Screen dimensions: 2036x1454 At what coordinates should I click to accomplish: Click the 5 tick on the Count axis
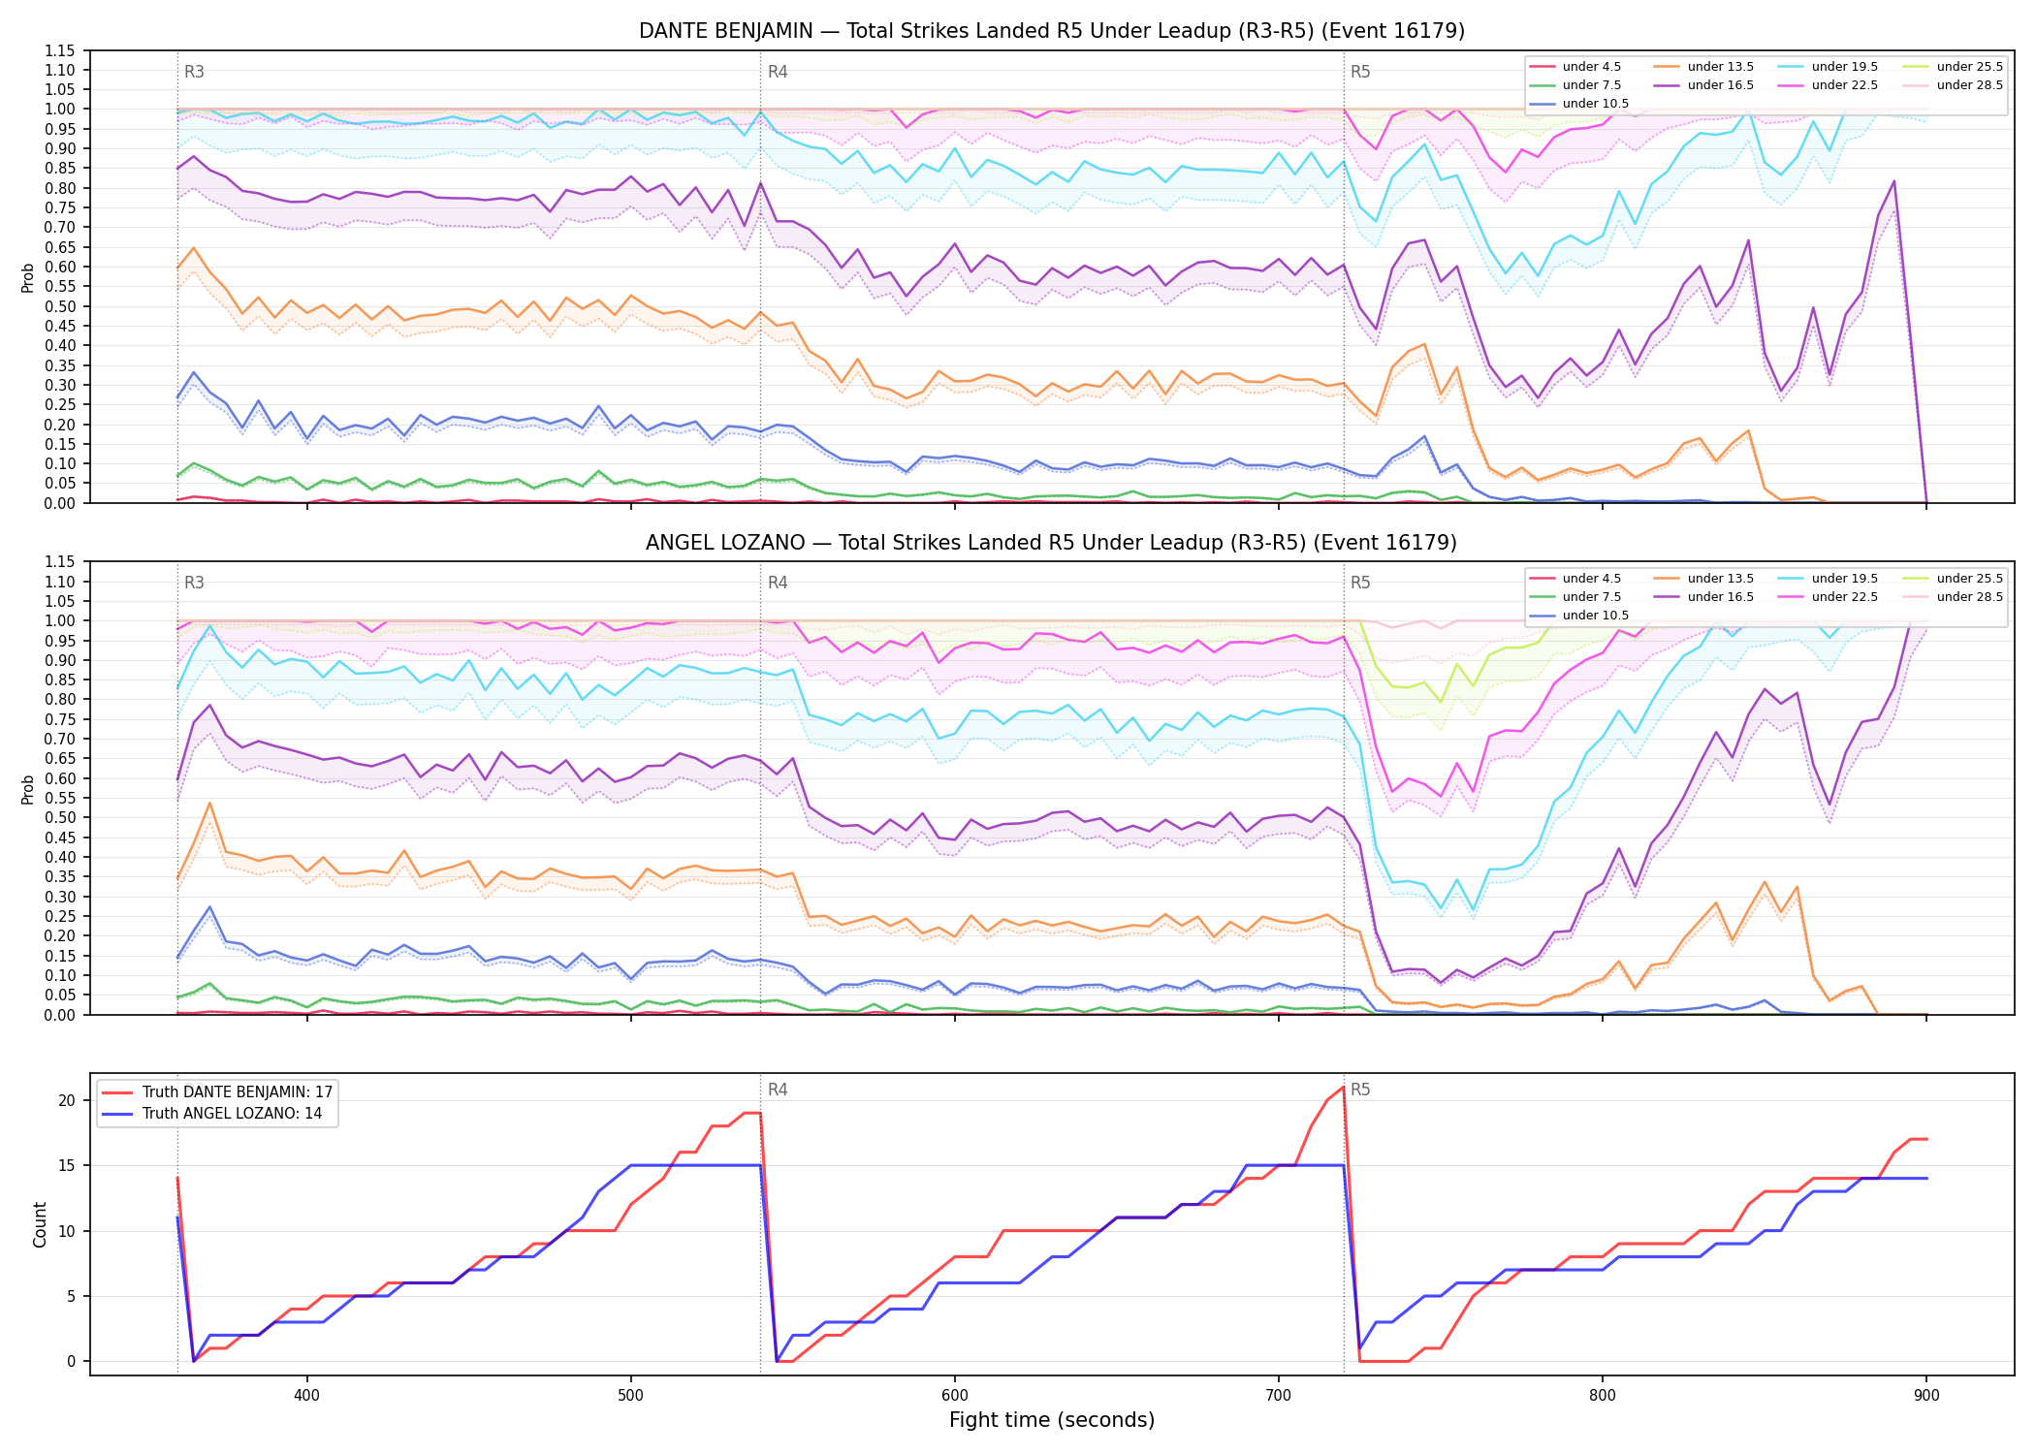71,1296
